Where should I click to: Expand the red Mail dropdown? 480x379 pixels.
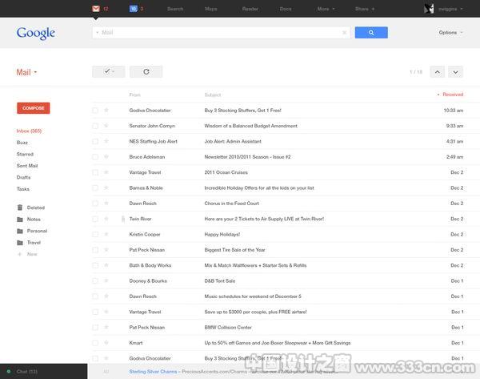click(x=26, y=72)
